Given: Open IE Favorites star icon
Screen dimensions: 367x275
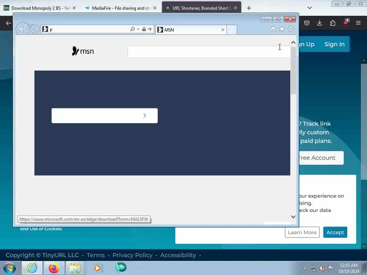Looking at the screenshot, I should [282, 29].
